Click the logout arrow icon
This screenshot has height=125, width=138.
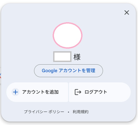point(78,92)
